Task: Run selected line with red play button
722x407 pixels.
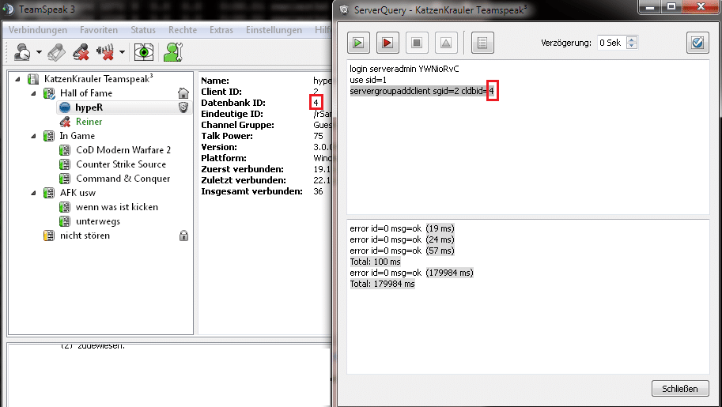Action: tap(387, 43)
